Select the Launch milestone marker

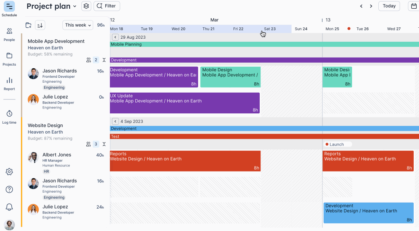tap(337, 145)
